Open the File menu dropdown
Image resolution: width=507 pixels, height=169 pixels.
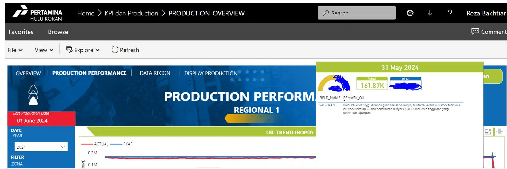pyautogui.click(x=15, y=50)
